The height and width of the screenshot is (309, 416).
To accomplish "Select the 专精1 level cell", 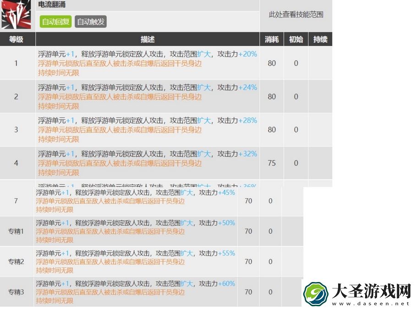I will point(16,231).
